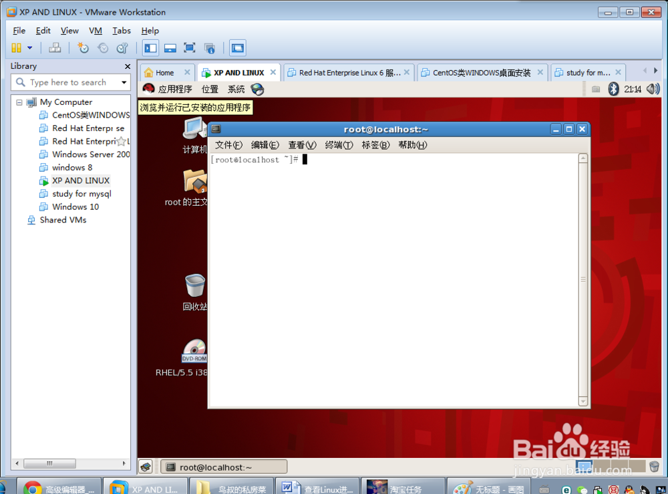Click the guest panel trash icon
The height and width of the screenshot is (494, 668).
coord(655,467)
